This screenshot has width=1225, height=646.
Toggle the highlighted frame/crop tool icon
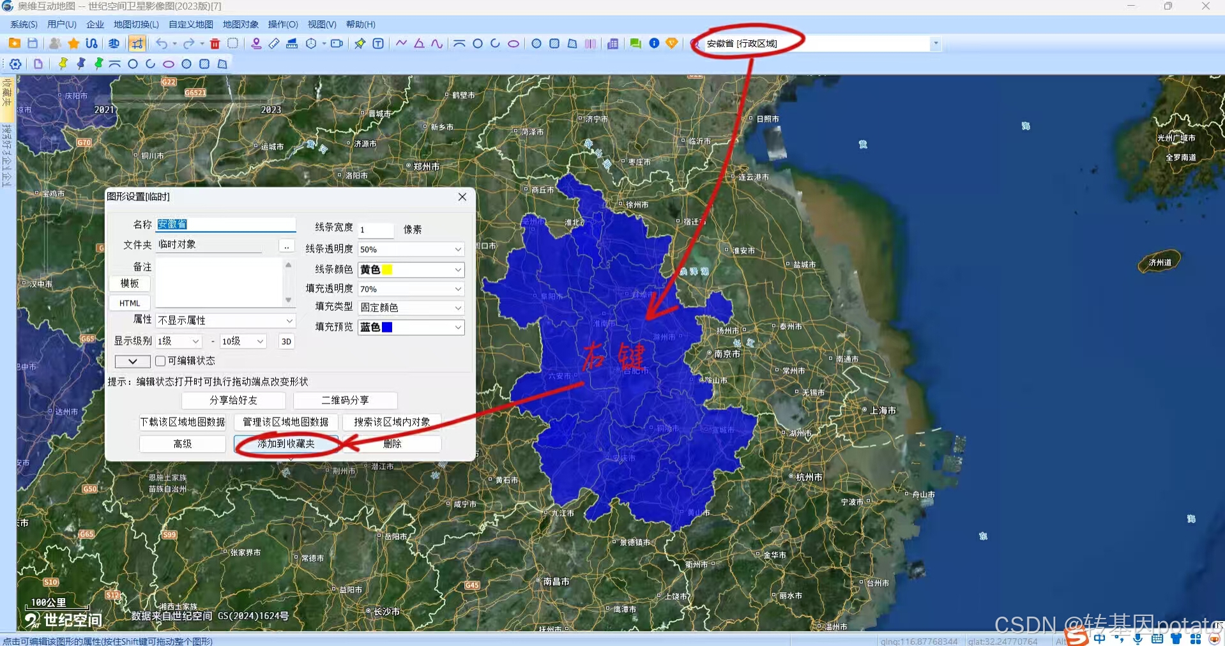137,43
